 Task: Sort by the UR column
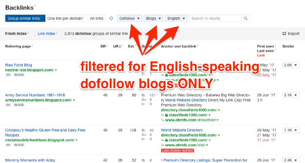117,46
